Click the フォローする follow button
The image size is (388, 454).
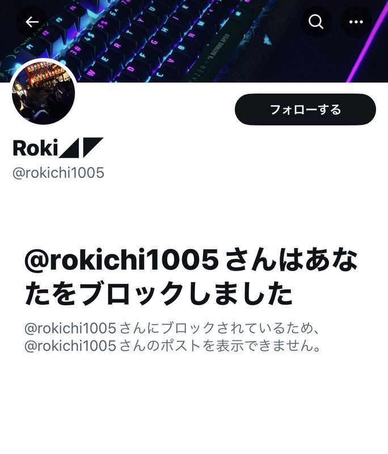point(305,110)
